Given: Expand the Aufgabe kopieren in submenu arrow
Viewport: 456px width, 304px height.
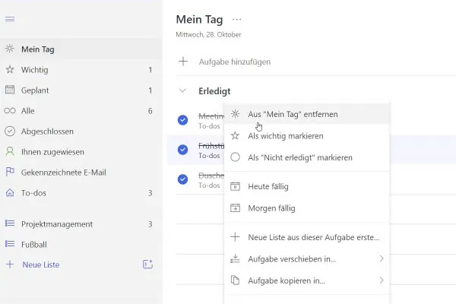Looking at the screenshot, I should (382, 280).
